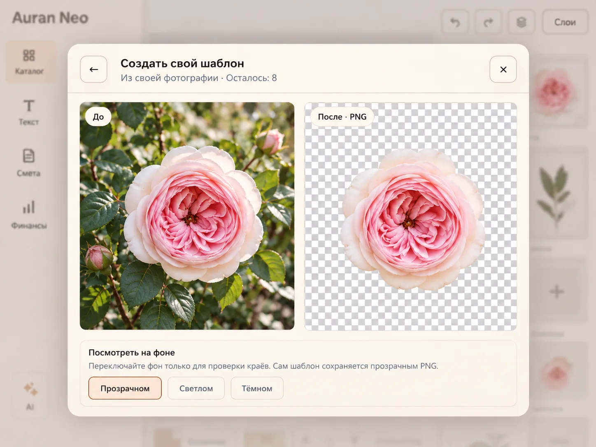Select the pink rose thumbnail behind the dialog

click(556, 91)
